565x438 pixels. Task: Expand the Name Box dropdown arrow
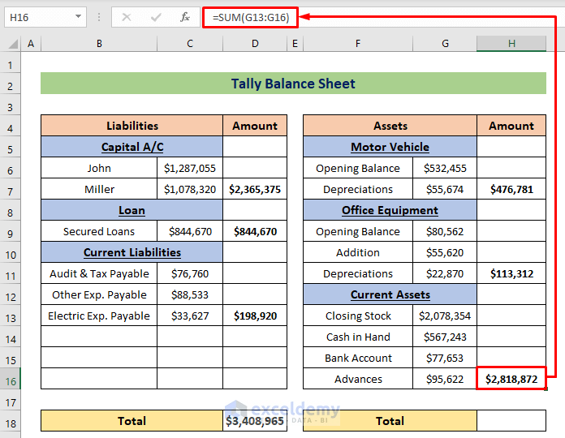[78, 16]
